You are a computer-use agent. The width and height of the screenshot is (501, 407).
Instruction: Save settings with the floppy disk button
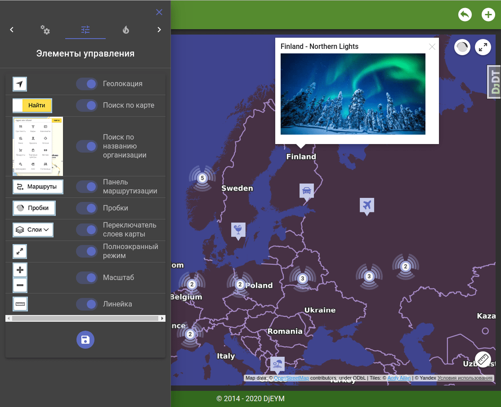point(85,340)
